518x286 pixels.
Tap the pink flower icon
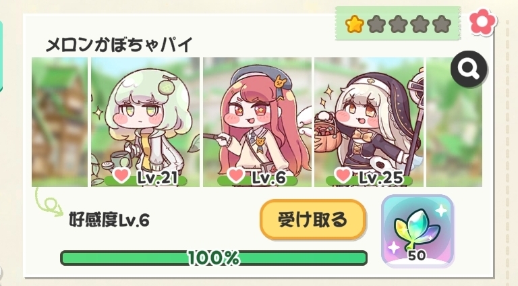483,22
